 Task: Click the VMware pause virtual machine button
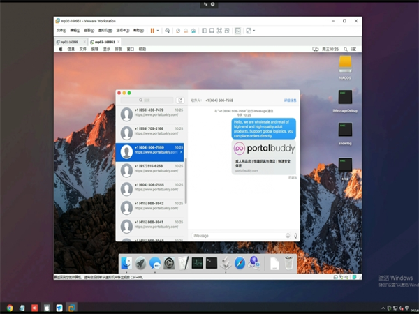(x=152, y=31)
